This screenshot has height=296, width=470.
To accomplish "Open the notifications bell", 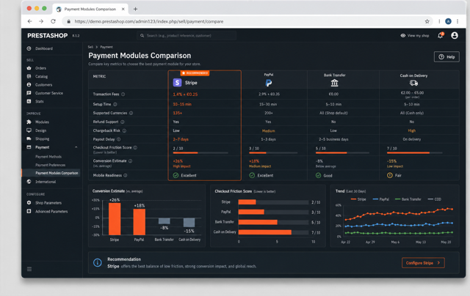I will point(441,36).
